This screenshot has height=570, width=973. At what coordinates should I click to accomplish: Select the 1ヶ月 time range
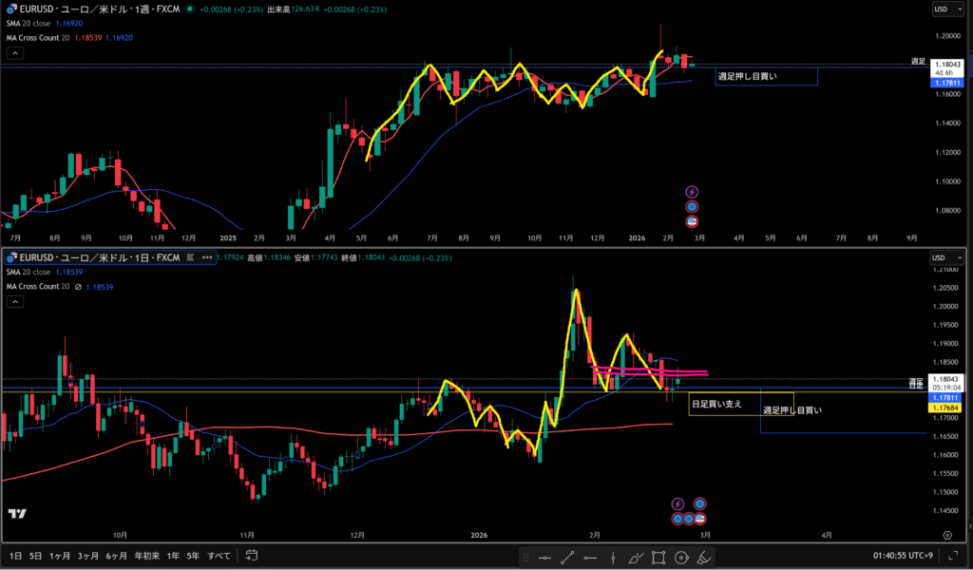tap(59, 555)
